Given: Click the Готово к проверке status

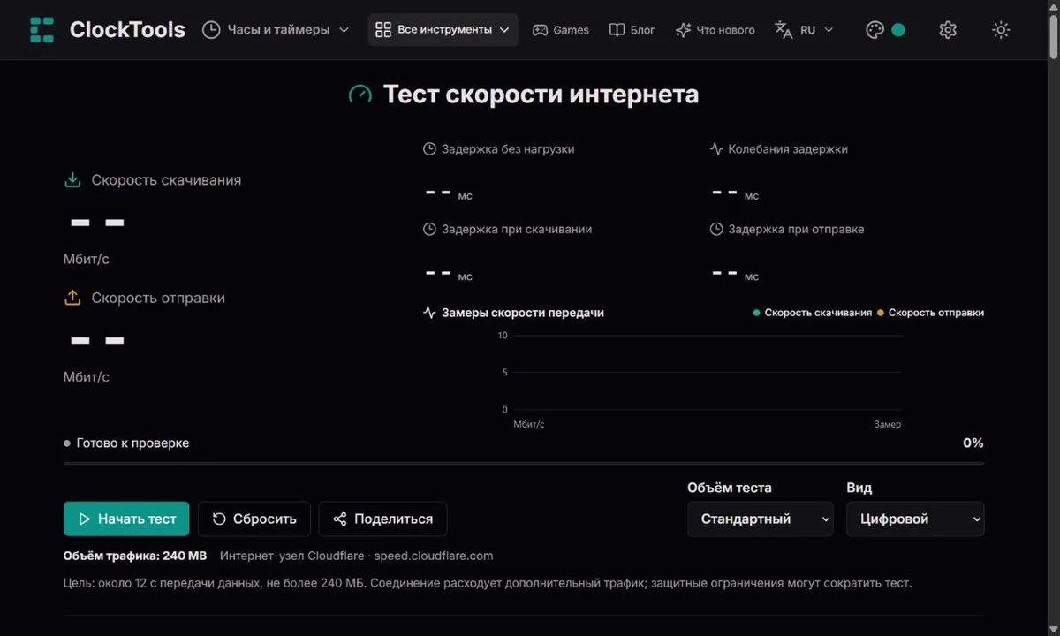Looking at the screenshot, I should click(126, 443).
